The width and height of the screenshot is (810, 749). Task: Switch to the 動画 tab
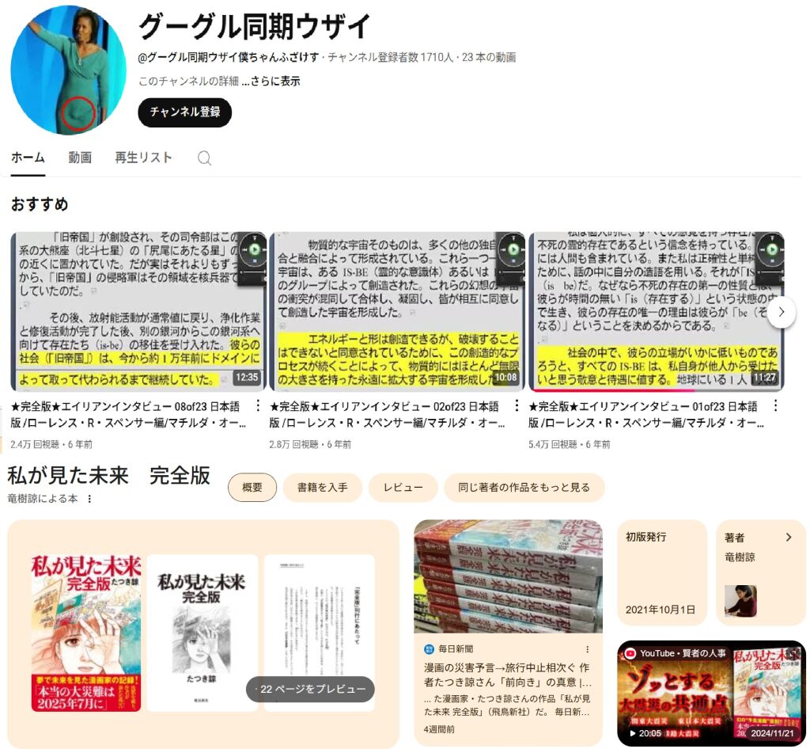point(80,158)
